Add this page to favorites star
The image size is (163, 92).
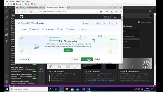pos(101,12)
